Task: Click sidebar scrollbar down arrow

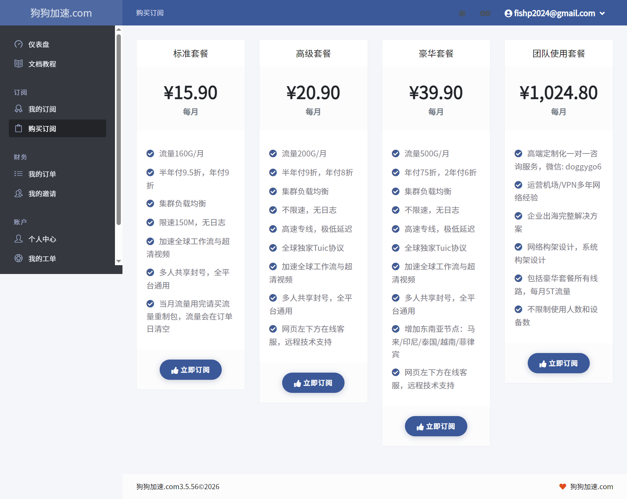Action: (x=119, y=261)
